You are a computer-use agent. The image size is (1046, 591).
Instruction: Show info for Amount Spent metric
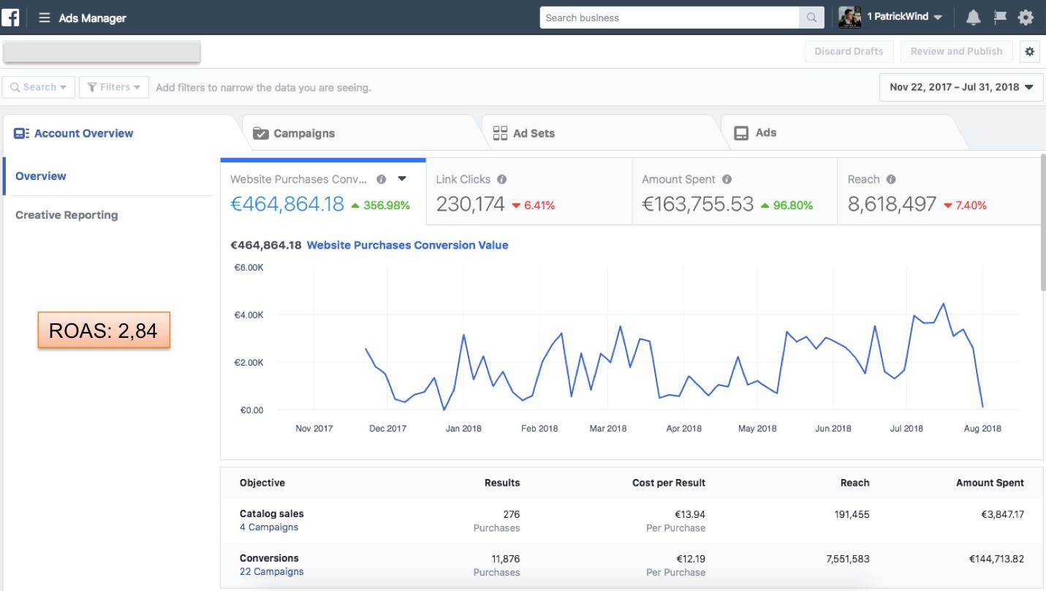pos(727,179)
